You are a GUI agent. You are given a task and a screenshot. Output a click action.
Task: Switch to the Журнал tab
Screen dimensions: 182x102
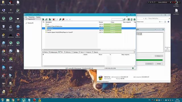[95, 52]
